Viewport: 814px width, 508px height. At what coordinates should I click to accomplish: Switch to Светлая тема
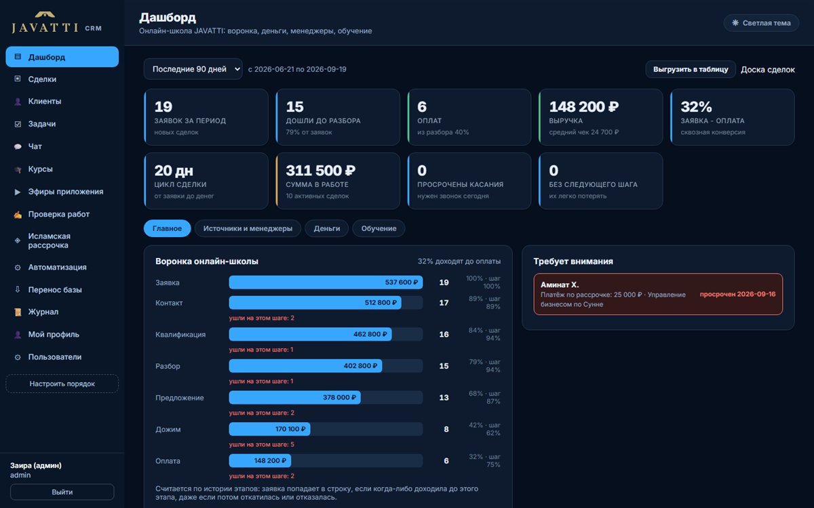761,23
